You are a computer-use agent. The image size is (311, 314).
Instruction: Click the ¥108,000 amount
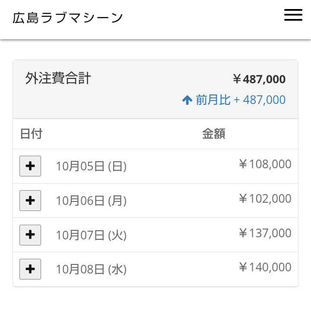coord(265,164)
